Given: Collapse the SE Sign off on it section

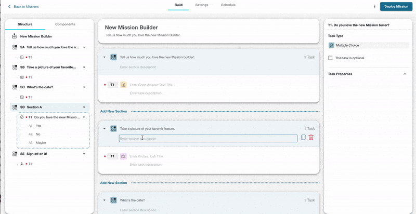Looking at the screenshot, I should tap(84, 154).
